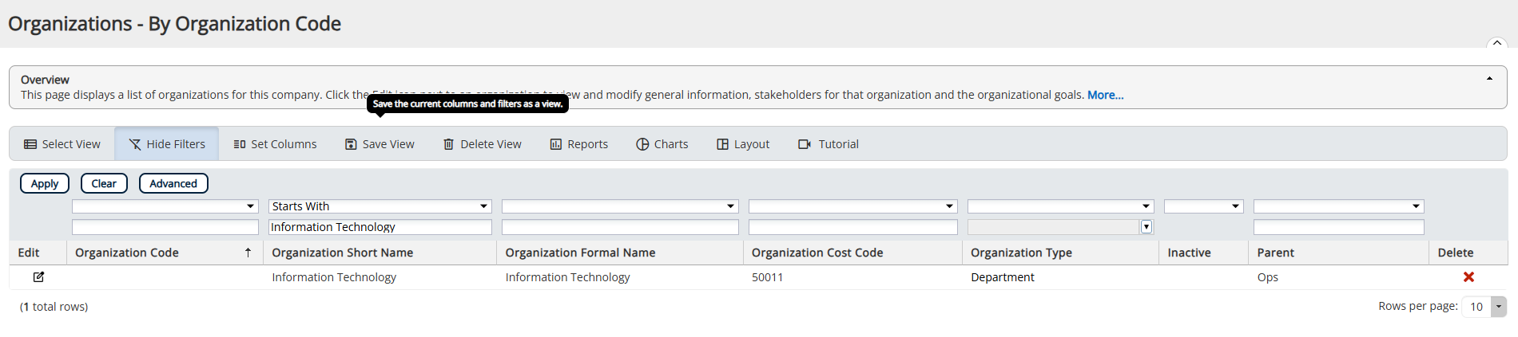Select the Ops parent cell
Screen dimensions: 1518x337
tap(1268, 277)
